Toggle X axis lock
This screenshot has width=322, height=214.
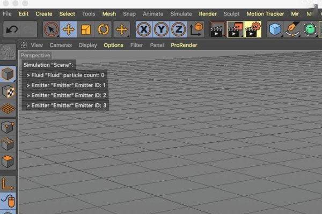[144, 30]
